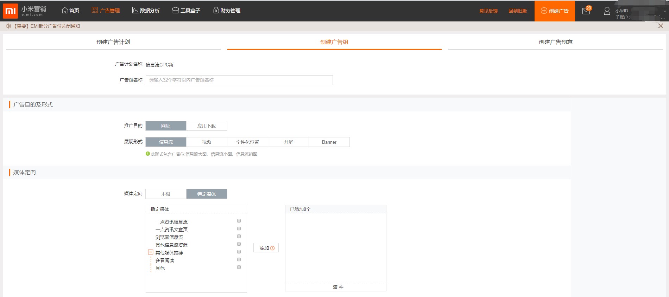Switch to 创建广告创意 step tab
This screenshot has width=669, height=297.
pyautogui.click(x=556, y=42)
